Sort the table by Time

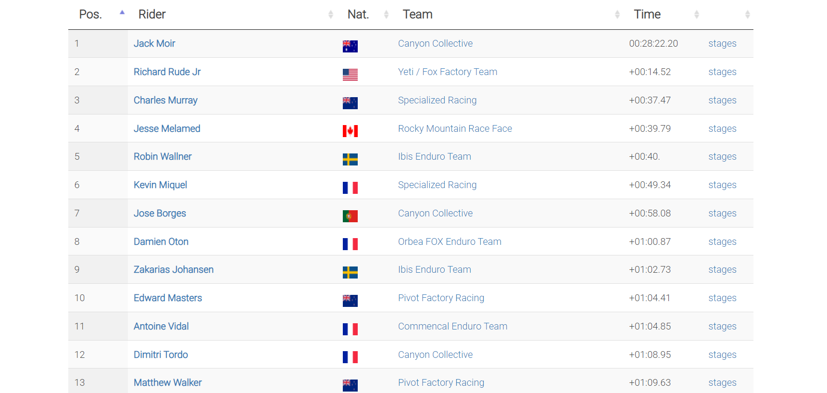coord(647,14)
